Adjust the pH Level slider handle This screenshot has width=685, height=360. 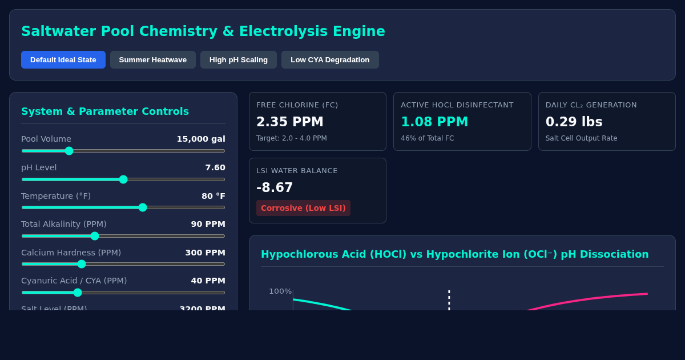123,179
